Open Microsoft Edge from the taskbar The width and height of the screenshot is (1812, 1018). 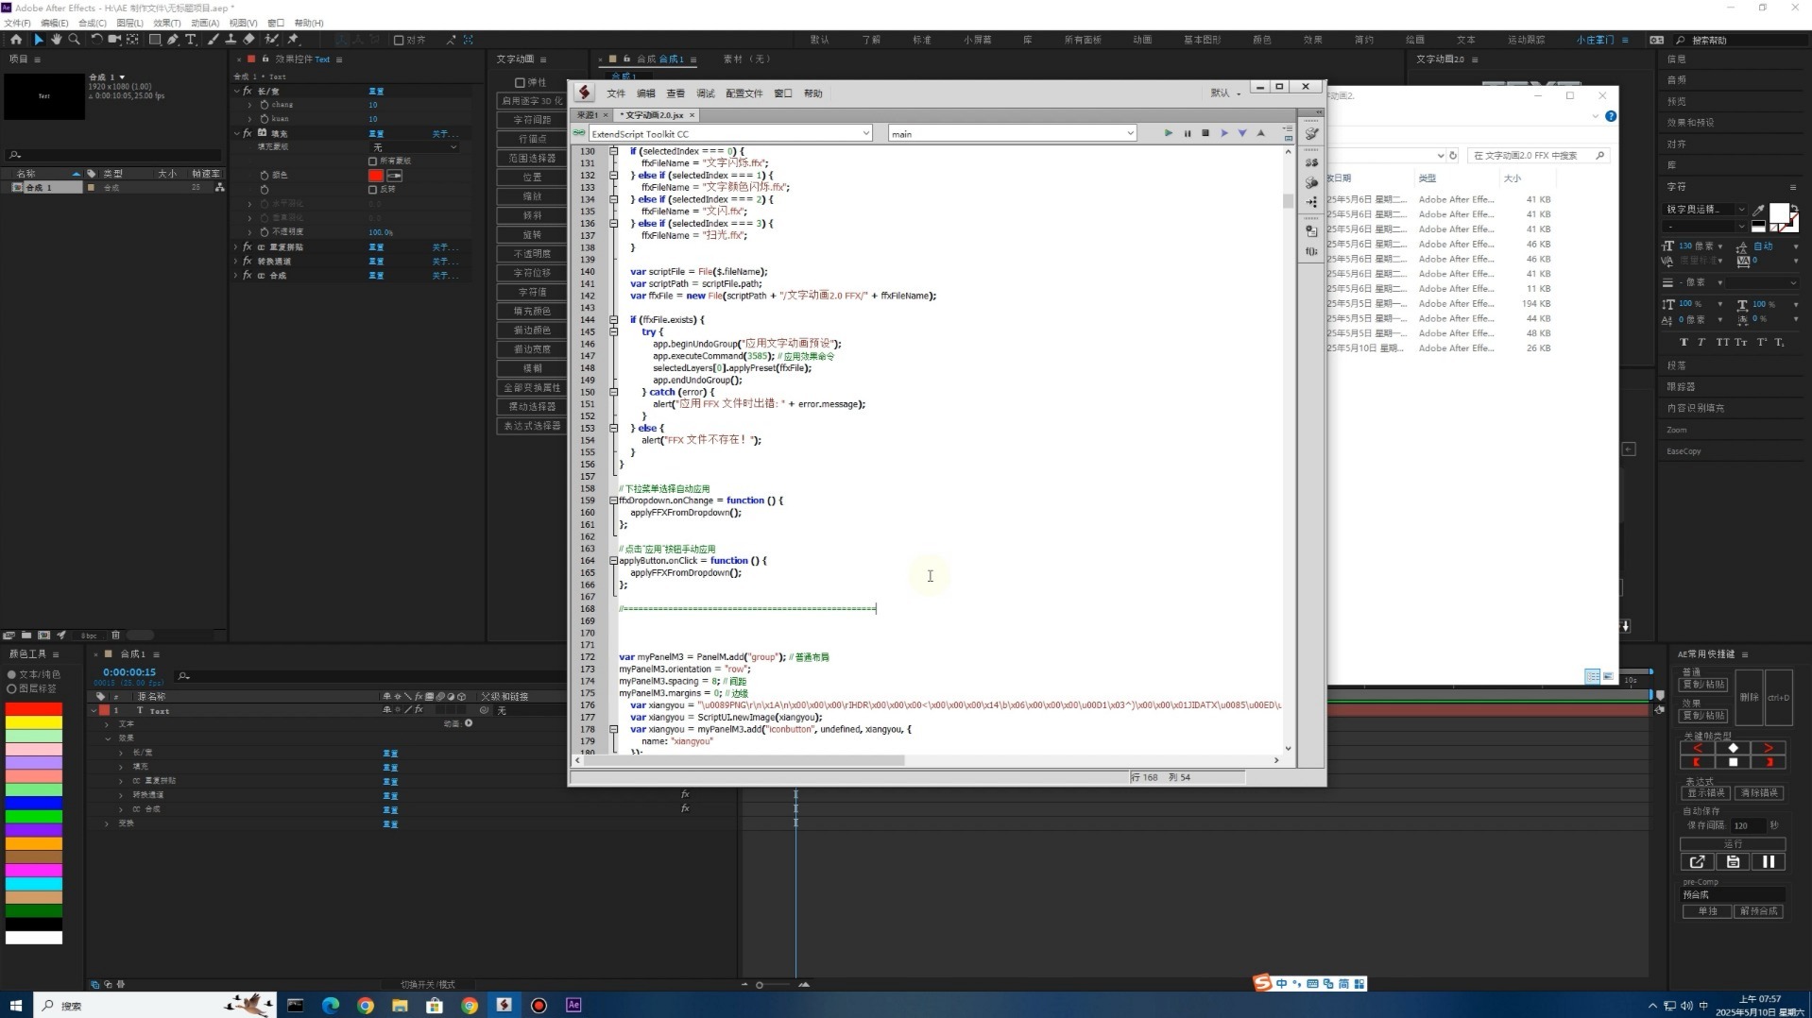pyautogui.click(x=331, y=1005)
